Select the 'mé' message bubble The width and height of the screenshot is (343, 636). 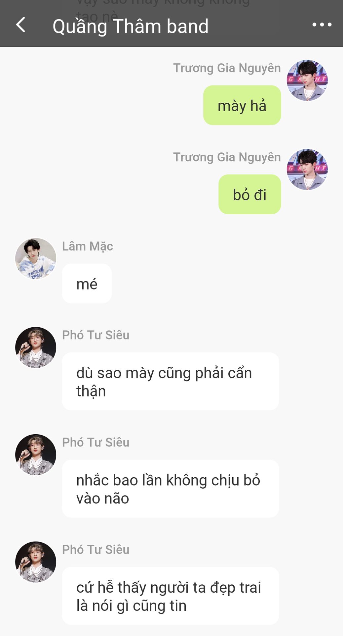pyautogui.click(x=87, y=284)
